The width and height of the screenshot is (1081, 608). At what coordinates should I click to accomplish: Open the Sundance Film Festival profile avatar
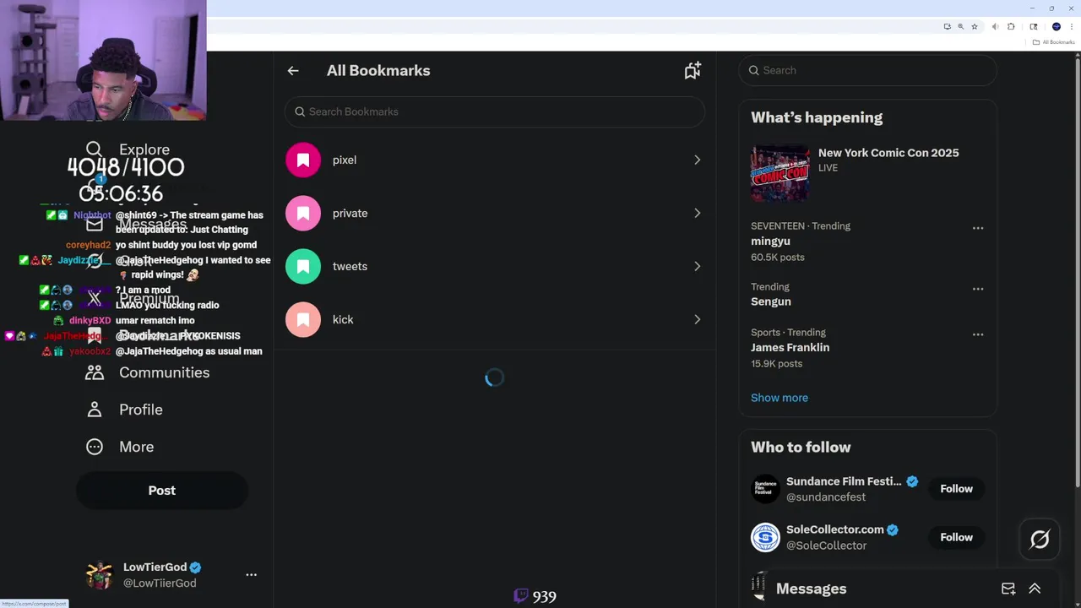(765, 489)
